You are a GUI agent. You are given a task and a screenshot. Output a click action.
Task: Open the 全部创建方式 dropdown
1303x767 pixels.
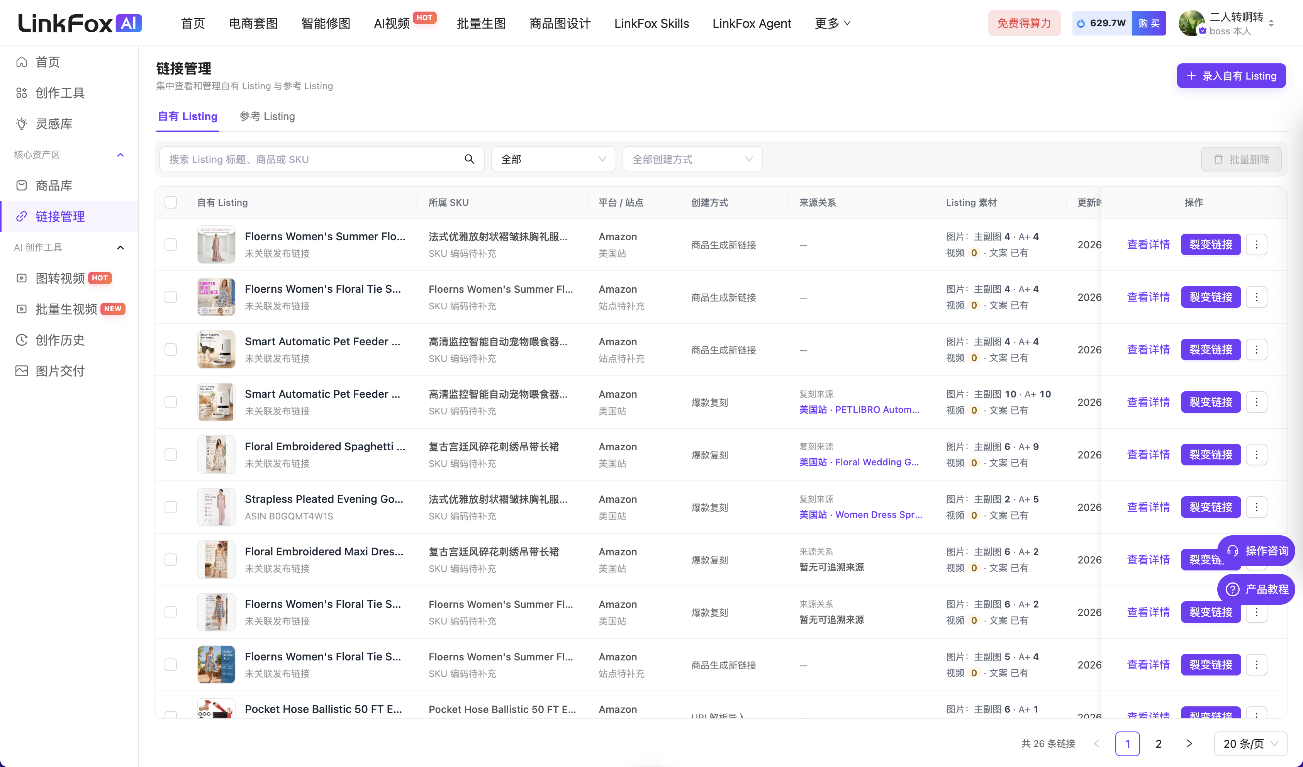[692, 159]
